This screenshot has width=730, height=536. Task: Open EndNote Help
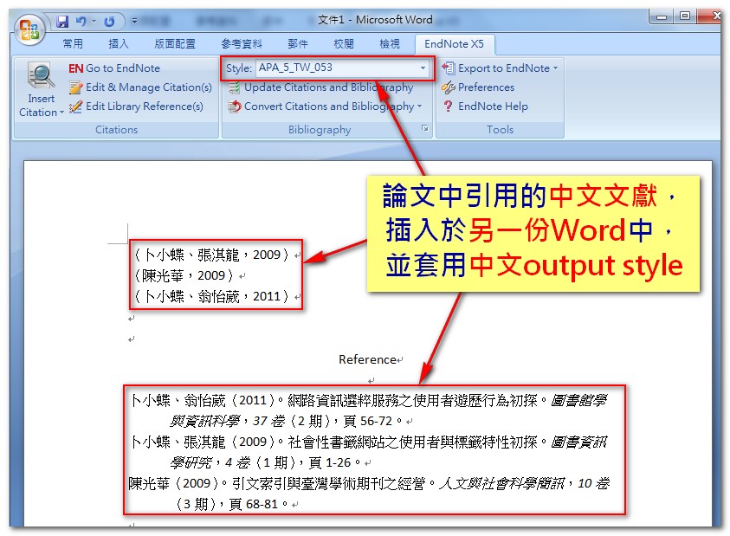point(493,107)
